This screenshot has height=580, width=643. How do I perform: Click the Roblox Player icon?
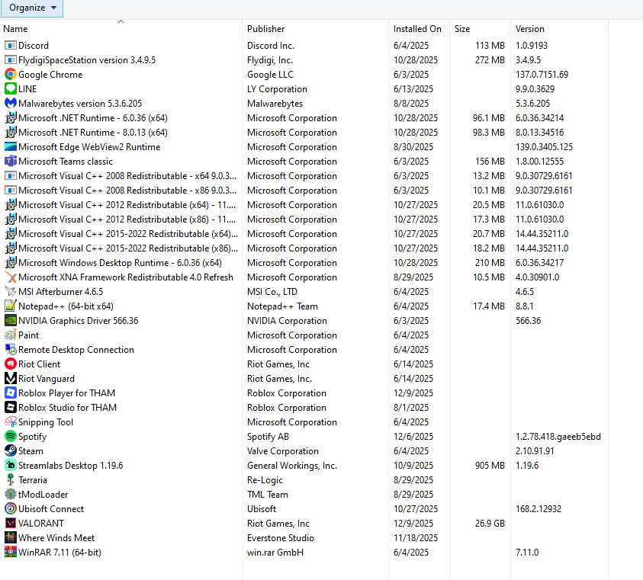10,393
